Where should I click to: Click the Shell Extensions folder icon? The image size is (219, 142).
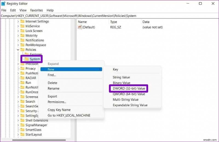pyautogui.click(x=22, y=120)
